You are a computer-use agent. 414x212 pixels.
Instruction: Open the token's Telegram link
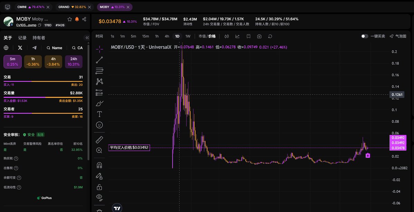click(34, 48)
